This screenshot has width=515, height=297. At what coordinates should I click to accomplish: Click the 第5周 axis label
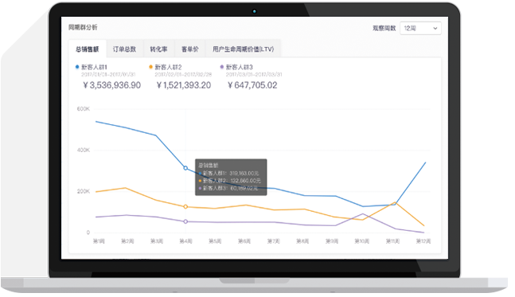pyautogui.click(x=215, y=241)
